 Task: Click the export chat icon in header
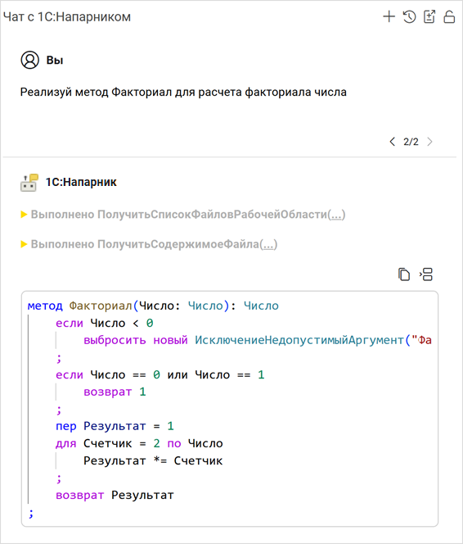[x=429, y=16]
